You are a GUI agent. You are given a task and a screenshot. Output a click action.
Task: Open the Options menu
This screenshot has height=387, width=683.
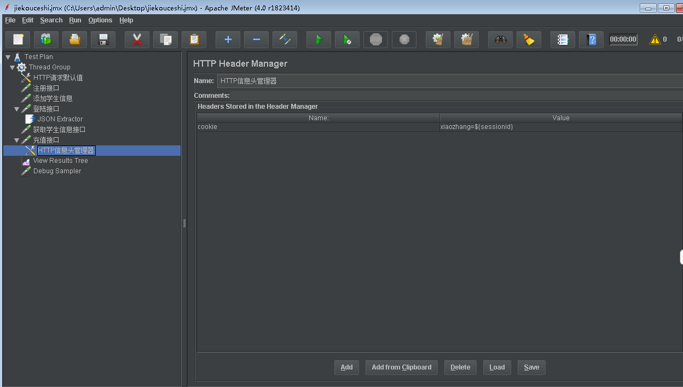(x=100, y=20)
